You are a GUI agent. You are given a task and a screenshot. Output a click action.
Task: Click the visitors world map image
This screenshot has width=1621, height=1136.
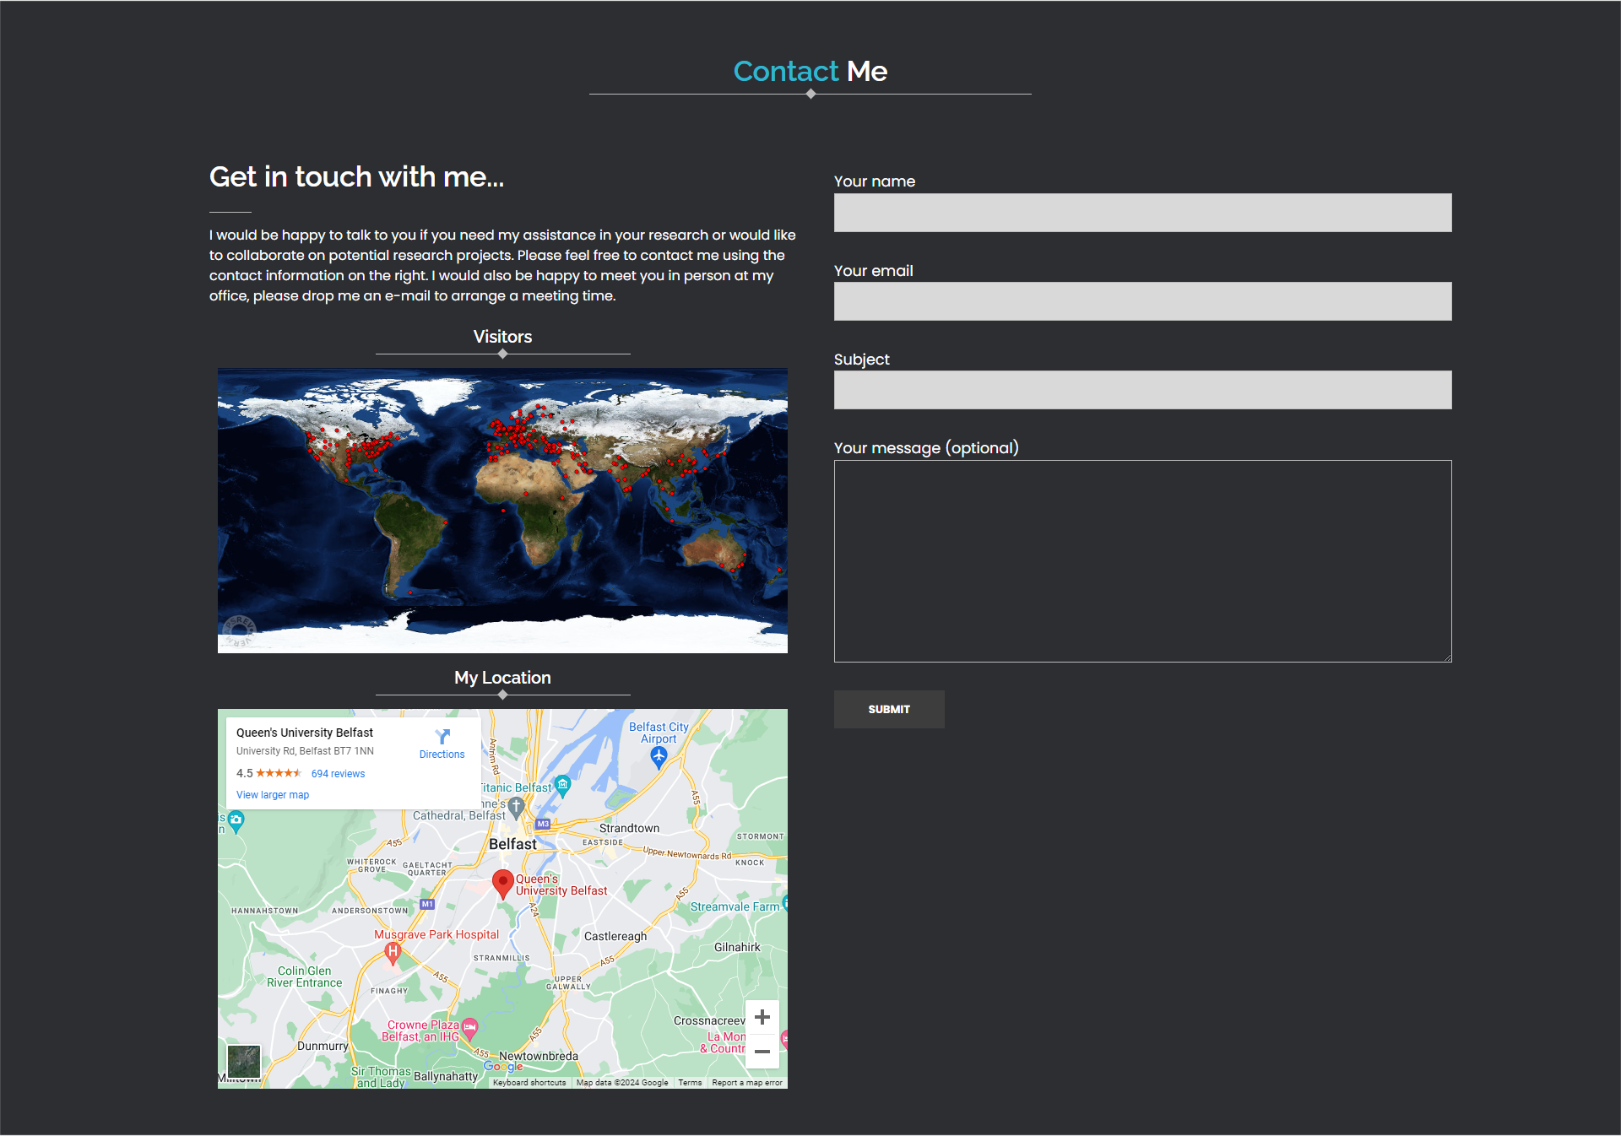pos(502,510)
